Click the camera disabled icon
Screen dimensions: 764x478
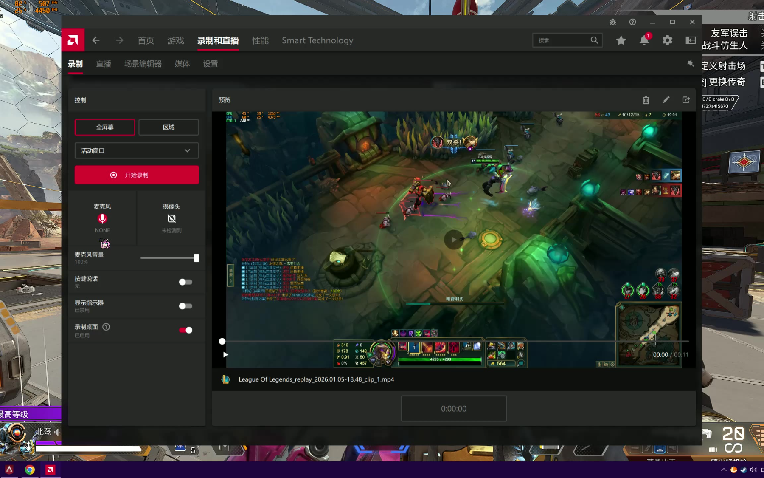coord(171,219)
